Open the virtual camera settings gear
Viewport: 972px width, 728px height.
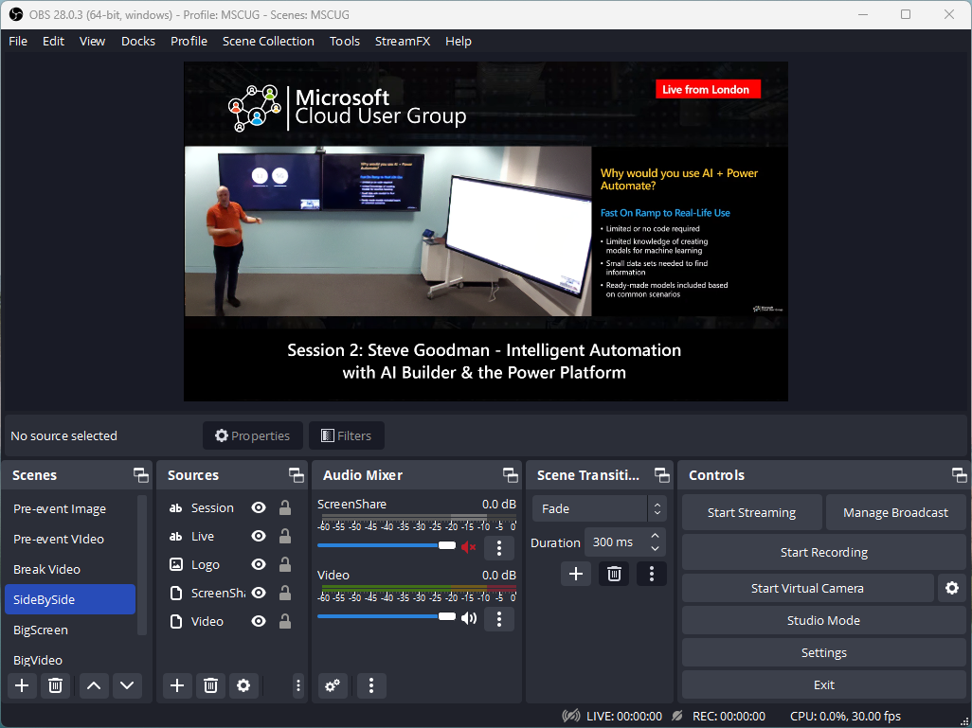[951, 588]
